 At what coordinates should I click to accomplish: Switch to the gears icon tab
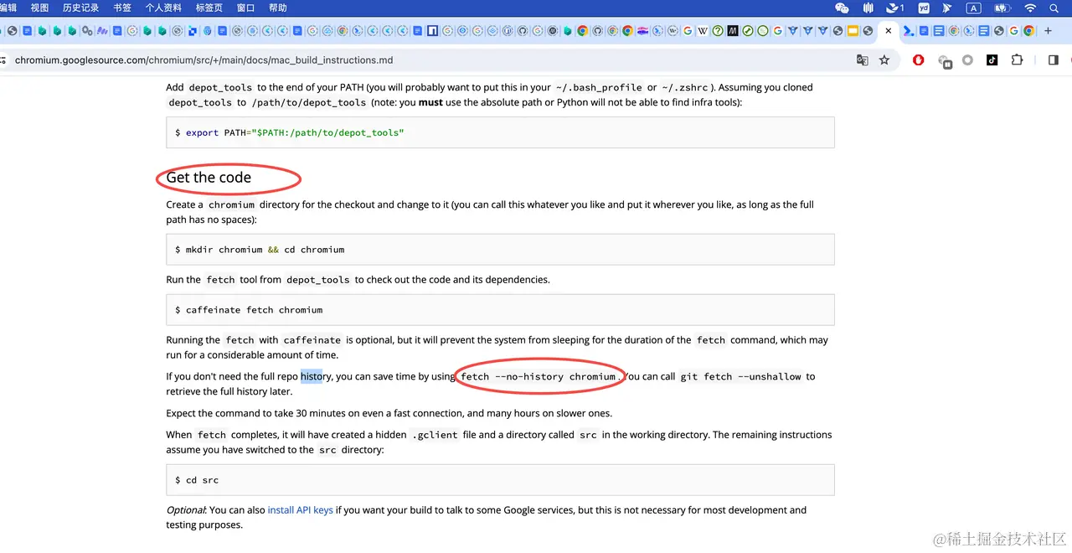point(87,31)
